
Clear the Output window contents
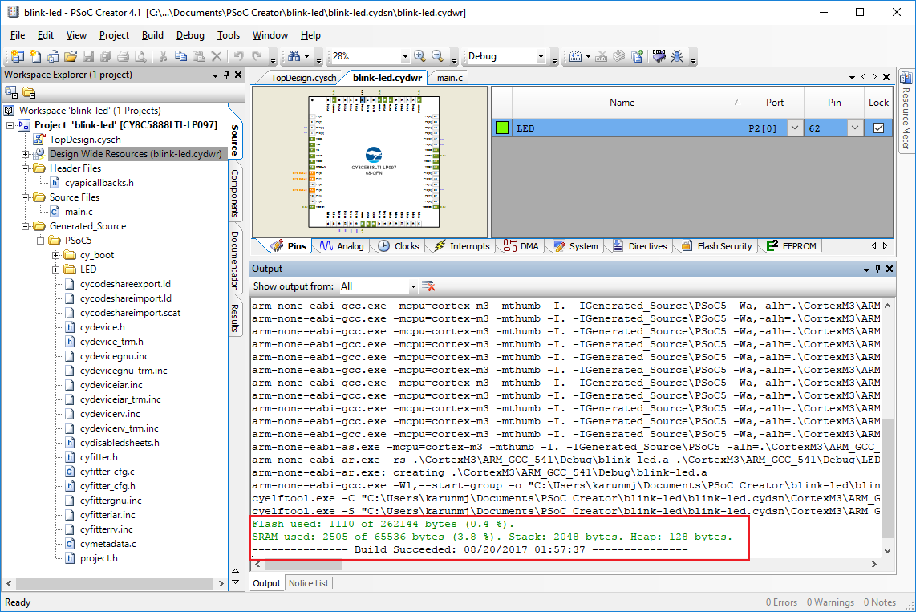coord(429,286)
